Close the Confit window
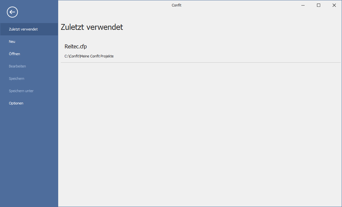 tap(334, 5)
